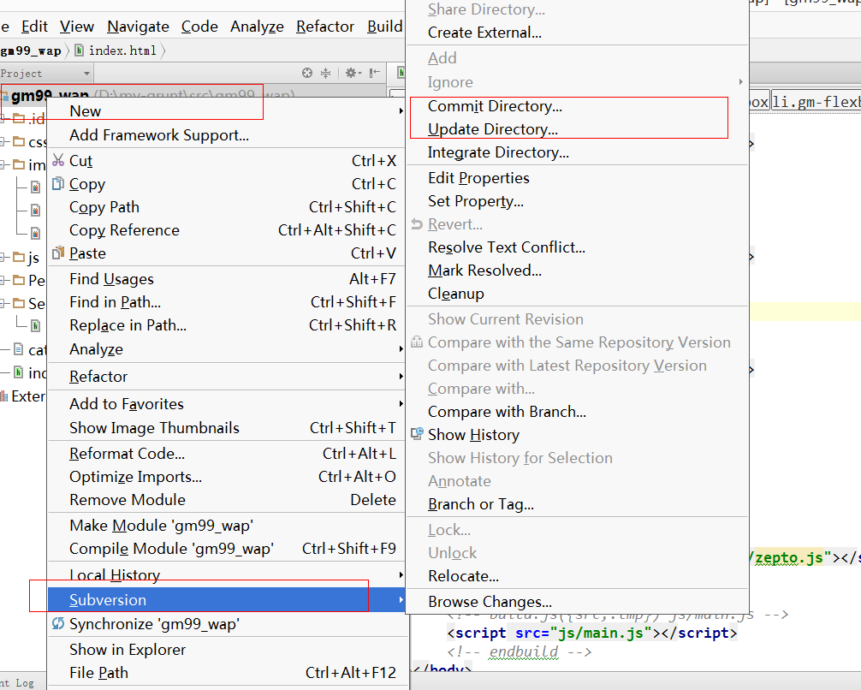The height and width of the screenshot is (690, 861).
Task: Choose Remove Module
Action: click(x=227, y=500)
